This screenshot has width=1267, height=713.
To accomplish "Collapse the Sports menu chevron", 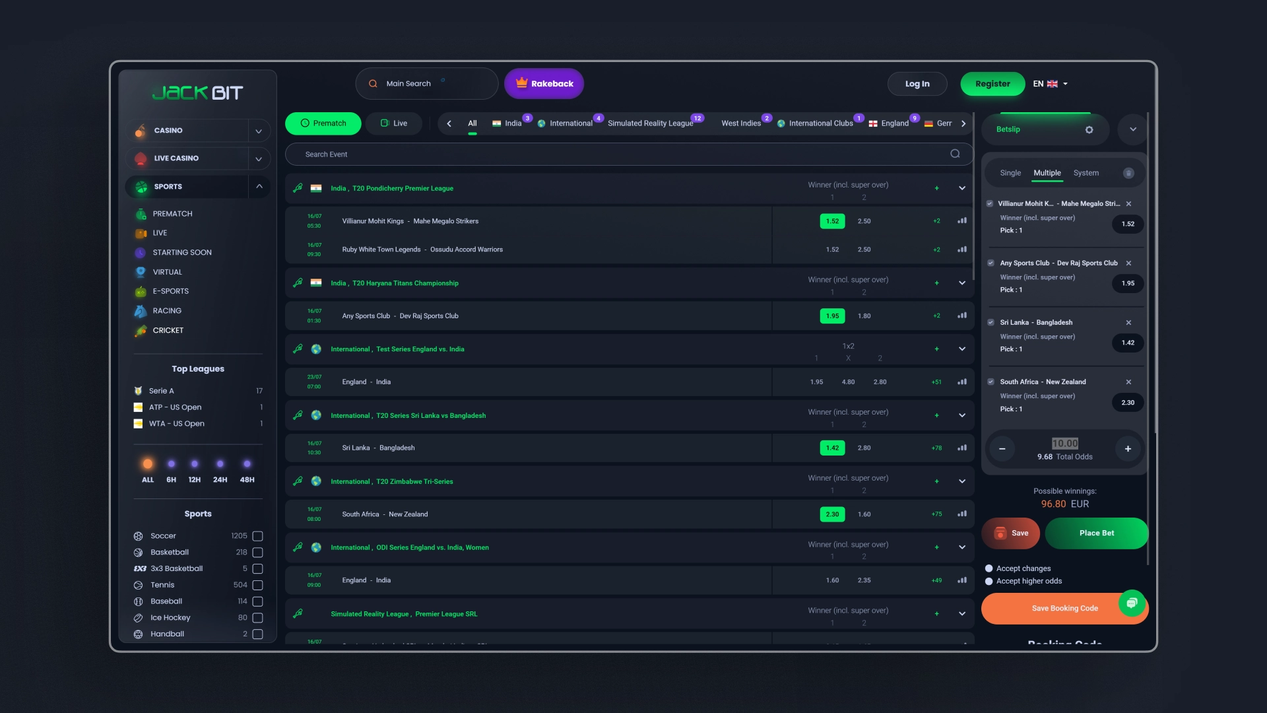I will (259, 187).
